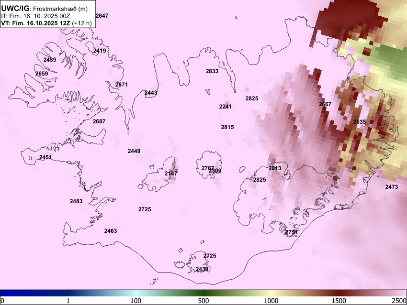Image resolution: width=407 pixels, height=305 pixels.
Task: Click the map value 2443
Action: click(151, 93)
